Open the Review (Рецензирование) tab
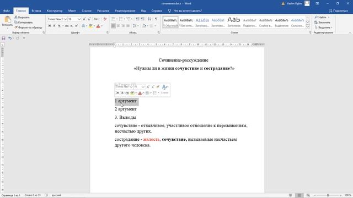This screenshot has height=198, width=353. click(x=125, y=10)
